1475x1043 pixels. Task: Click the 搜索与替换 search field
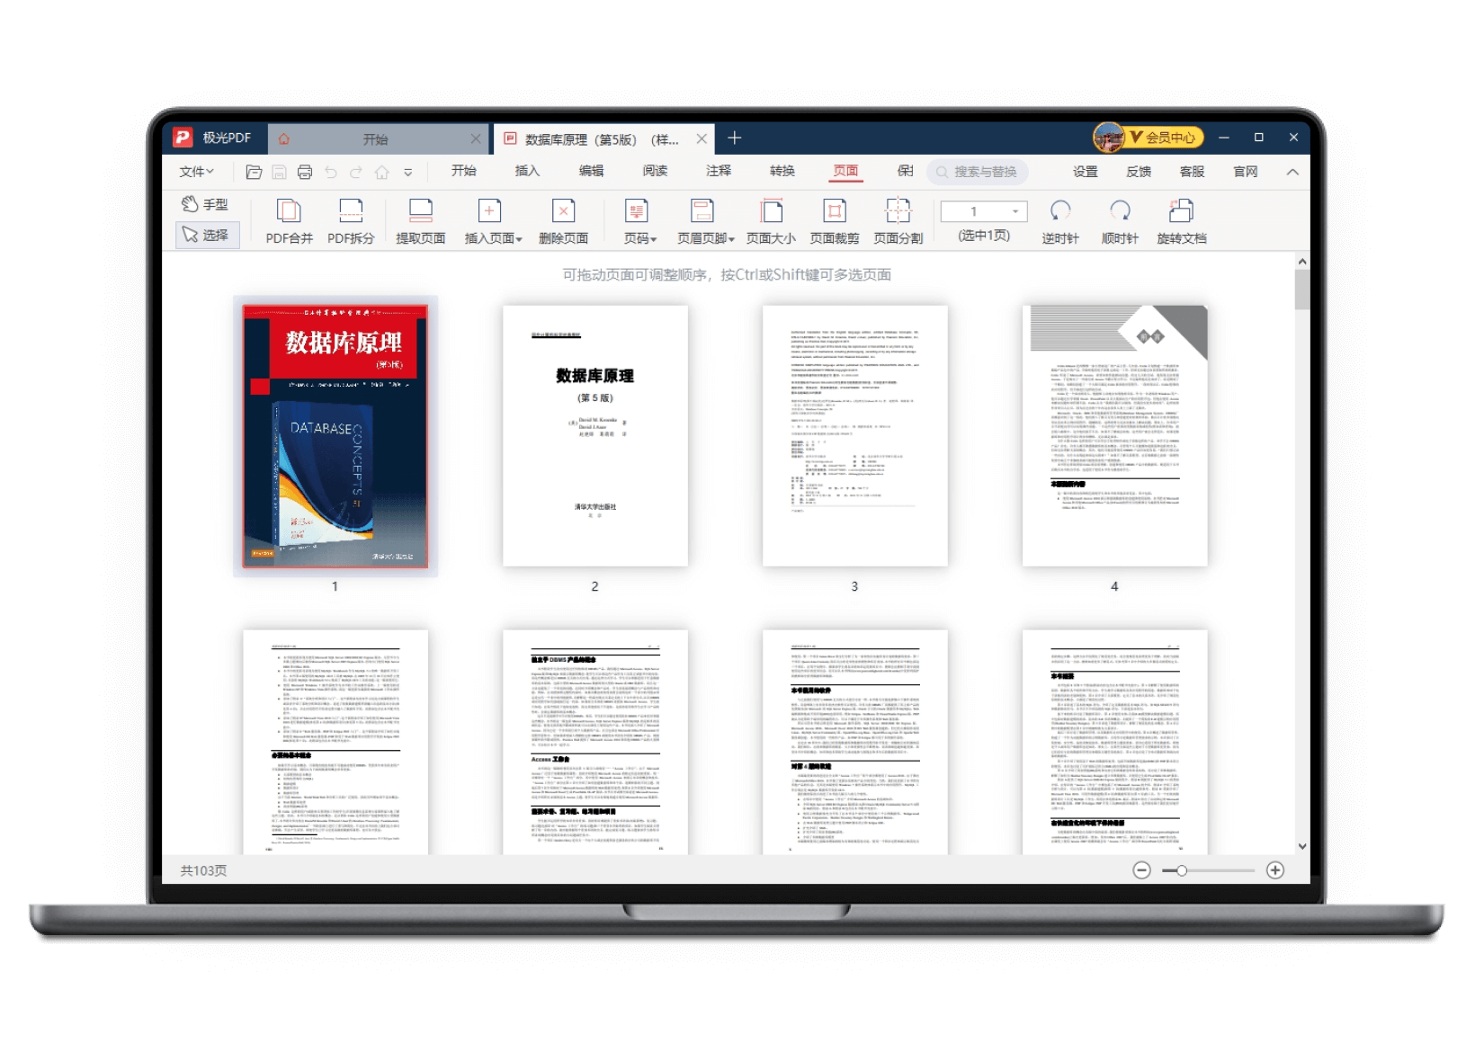tap(978, 172)
